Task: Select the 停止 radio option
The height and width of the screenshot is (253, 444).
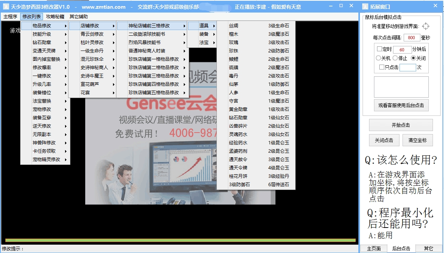Action: tap(395, 58)
